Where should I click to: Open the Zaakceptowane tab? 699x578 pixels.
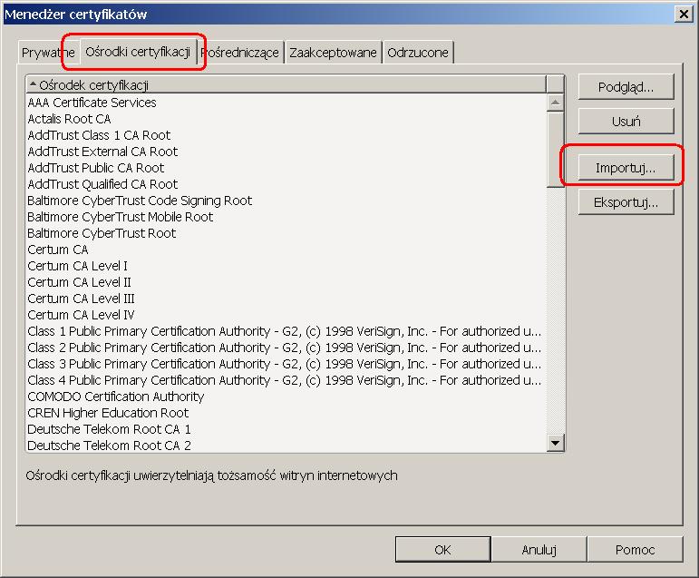click(333, 53)
